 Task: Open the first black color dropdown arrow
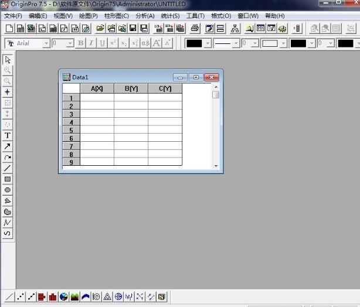pos(208,43)
